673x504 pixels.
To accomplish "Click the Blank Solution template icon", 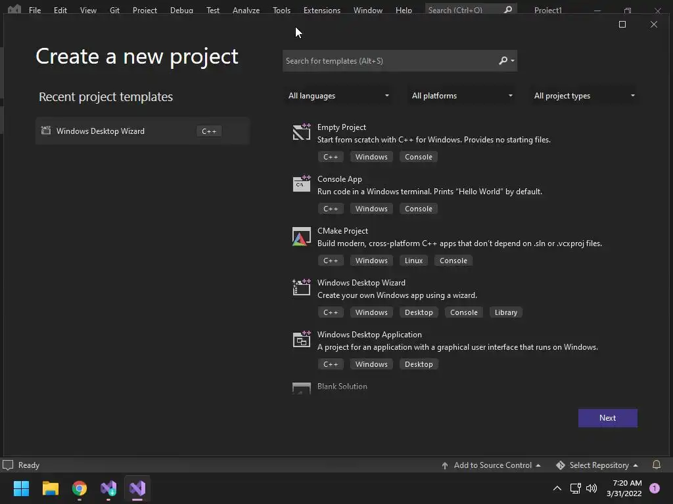I will [x=301, y=388].
